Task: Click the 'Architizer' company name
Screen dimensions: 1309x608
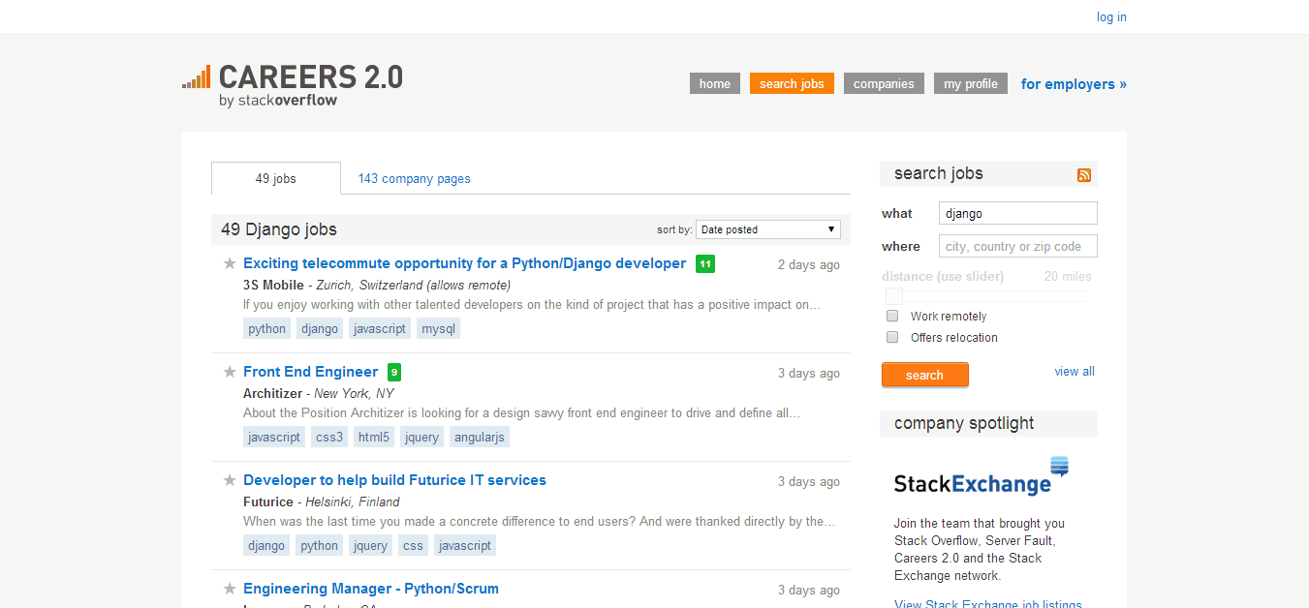Action: point(272,394)
